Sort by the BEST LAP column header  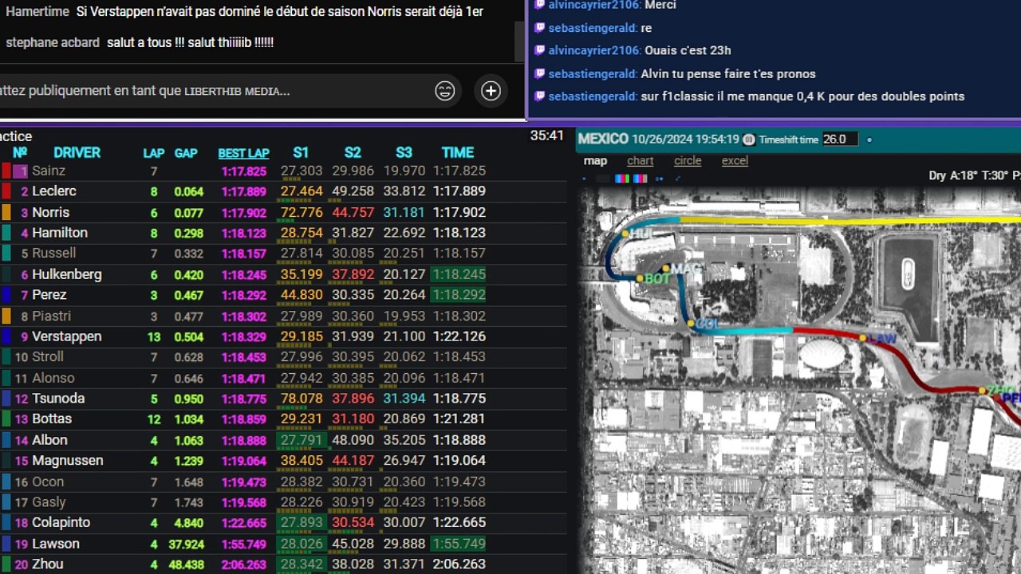[x=244, y=153]
